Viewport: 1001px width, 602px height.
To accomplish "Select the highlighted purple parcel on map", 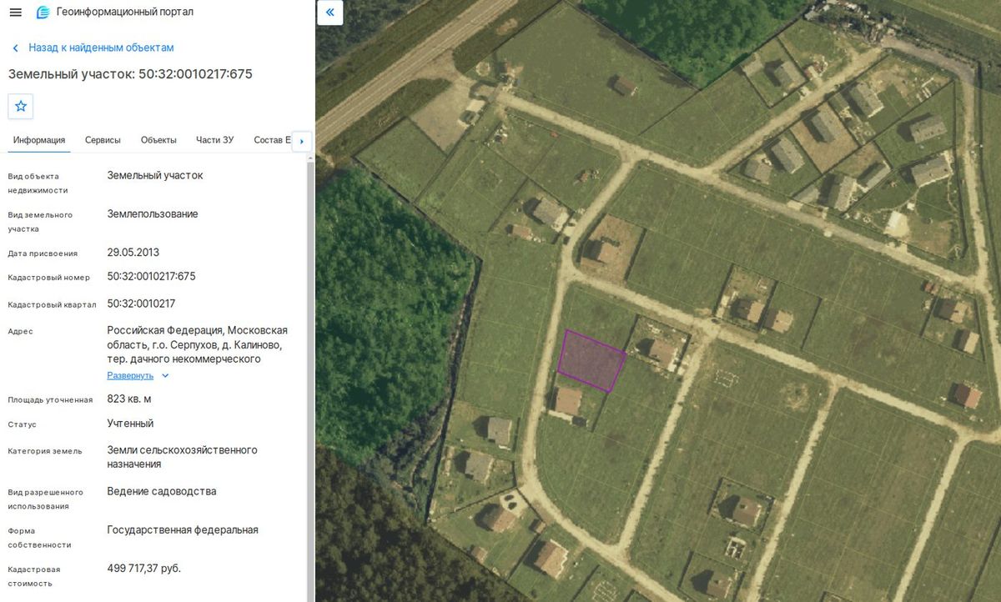I will [x=591, y=360].
